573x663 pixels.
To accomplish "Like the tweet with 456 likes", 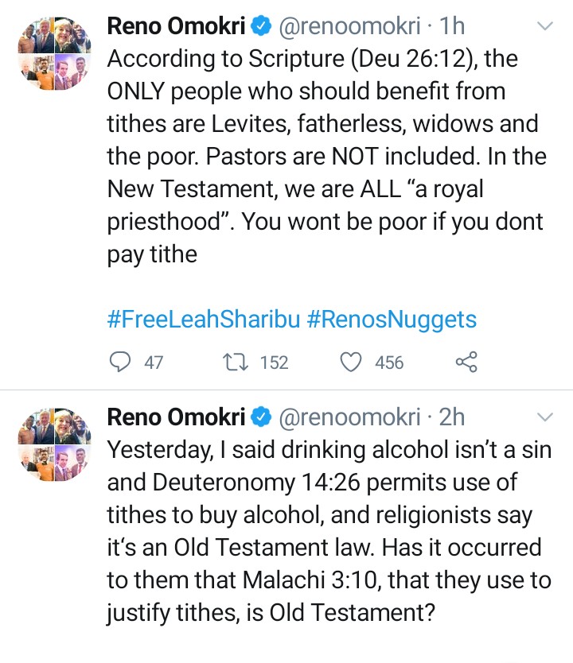I will click(352, 363).
